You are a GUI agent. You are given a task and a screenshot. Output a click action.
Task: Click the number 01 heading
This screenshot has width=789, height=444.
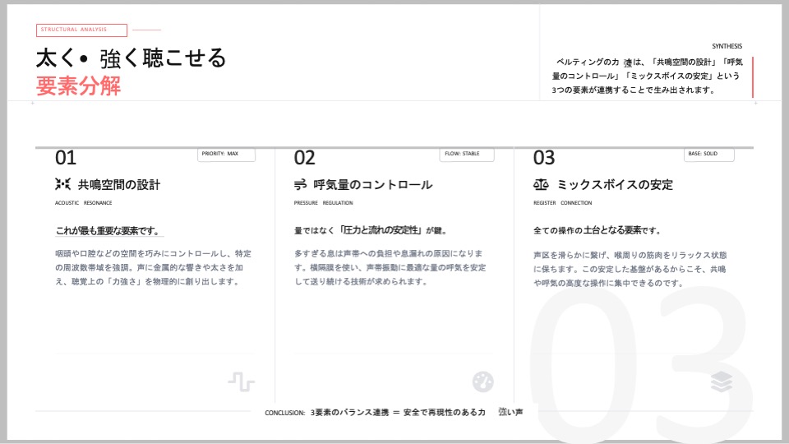[x=66, y=158]
